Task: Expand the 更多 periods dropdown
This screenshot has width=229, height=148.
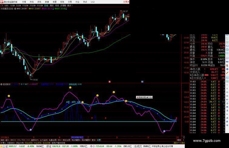Action: coord(70,5)
